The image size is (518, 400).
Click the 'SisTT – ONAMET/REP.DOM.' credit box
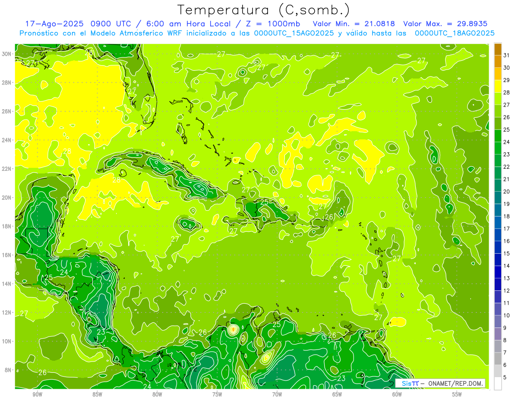point(440,383)
